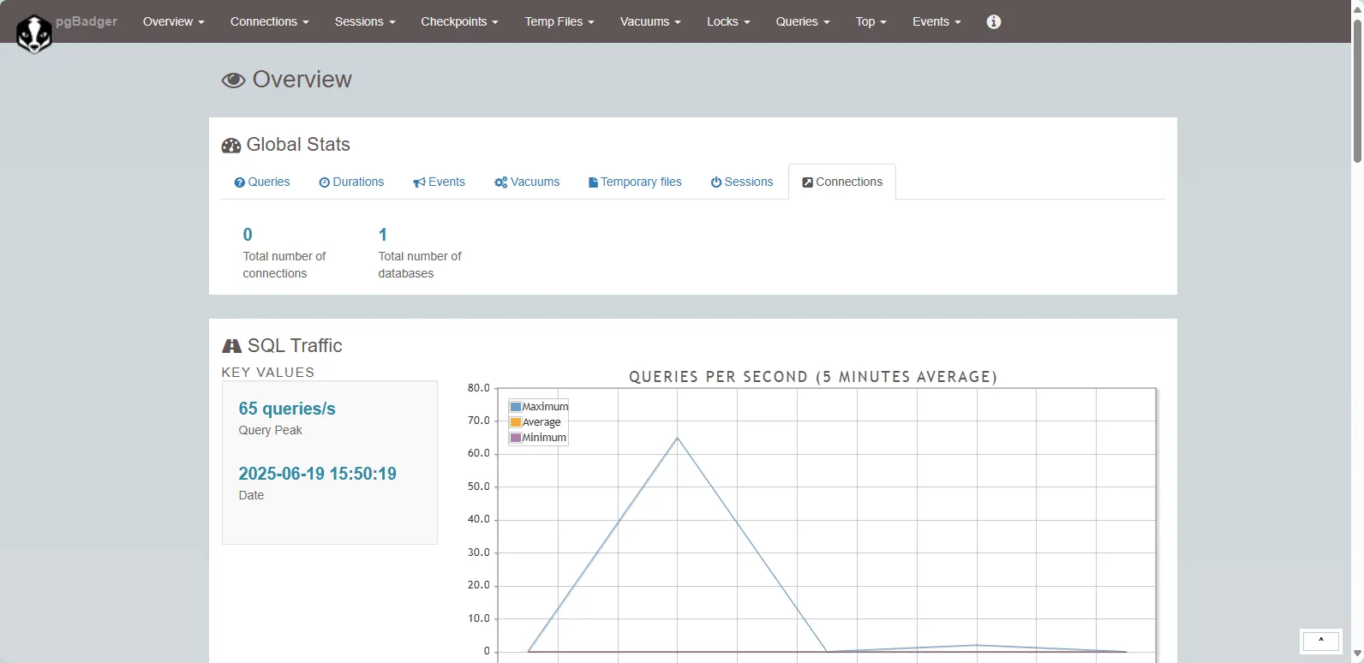
Task: Expand the Vacuums menu in the navbar
Action: pyautogui.click(x=650, y=21)
